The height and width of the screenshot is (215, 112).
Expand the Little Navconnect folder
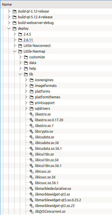click(x=15, y=46)
